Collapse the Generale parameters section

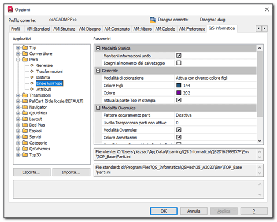98,71
